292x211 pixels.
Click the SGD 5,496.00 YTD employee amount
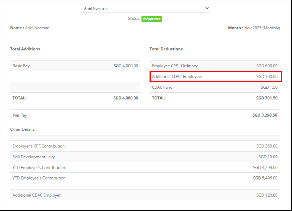click(x=265, y=178)
